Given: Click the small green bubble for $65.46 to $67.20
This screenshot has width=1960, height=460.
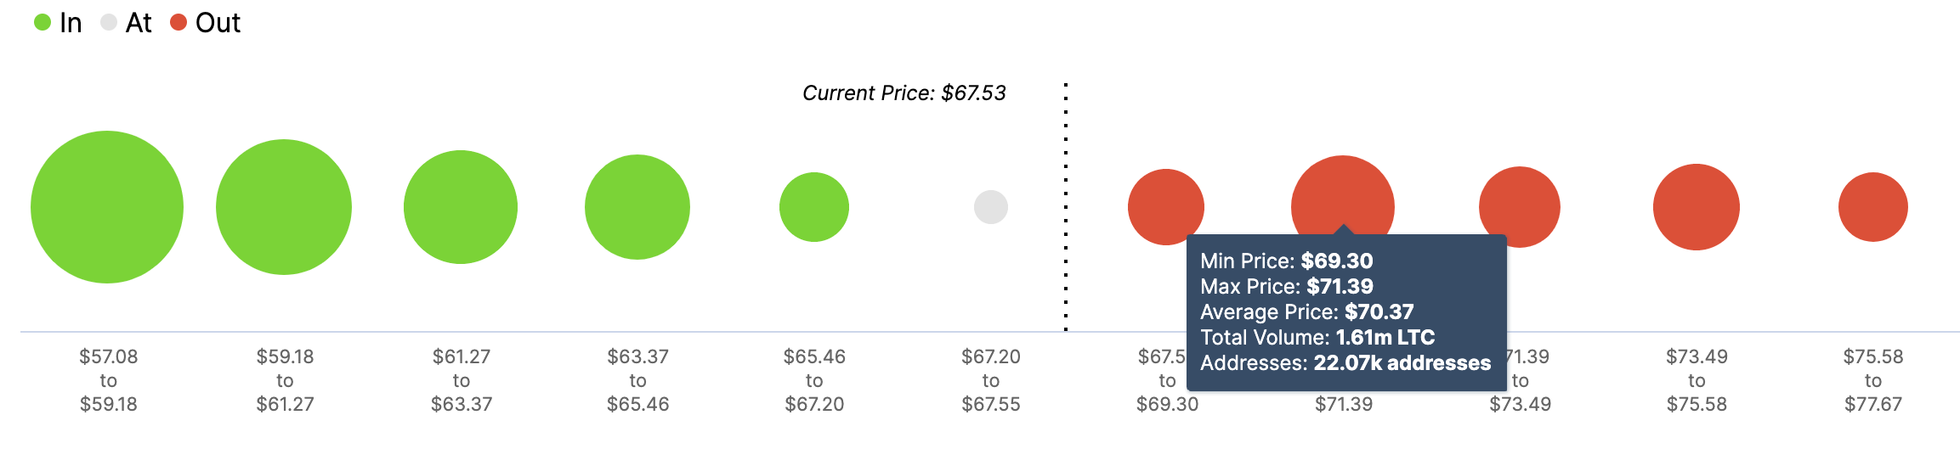Looking at the screenshot, I should [x=814, y=207].
